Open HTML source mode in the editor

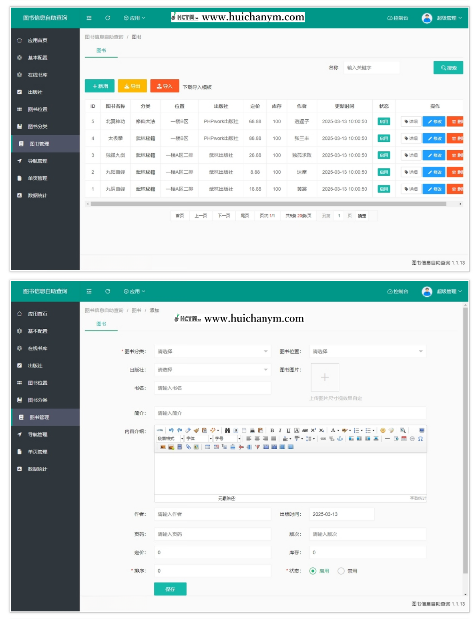(160, 430)
